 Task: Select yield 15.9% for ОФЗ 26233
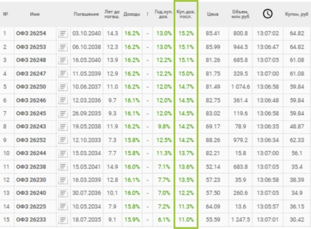click(132, 220)
